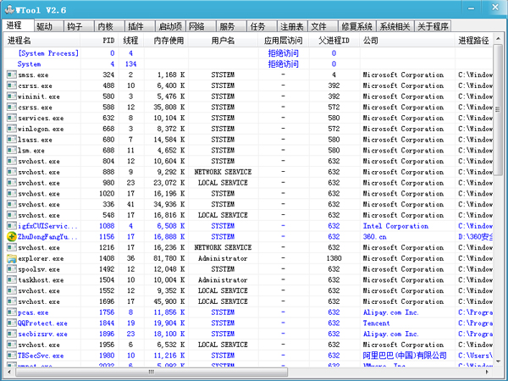
Task: Go to the 启动项 tab
Action: tap(170, 26)
